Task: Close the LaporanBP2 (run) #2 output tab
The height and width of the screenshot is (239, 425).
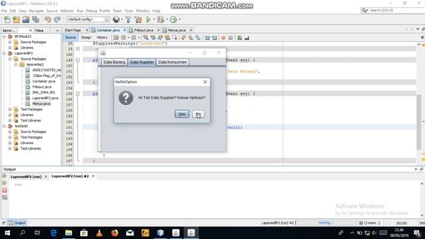Action: click(93, 176)
